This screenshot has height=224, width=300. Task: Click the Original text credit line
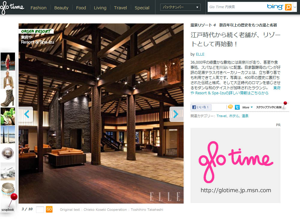[112, 210]
